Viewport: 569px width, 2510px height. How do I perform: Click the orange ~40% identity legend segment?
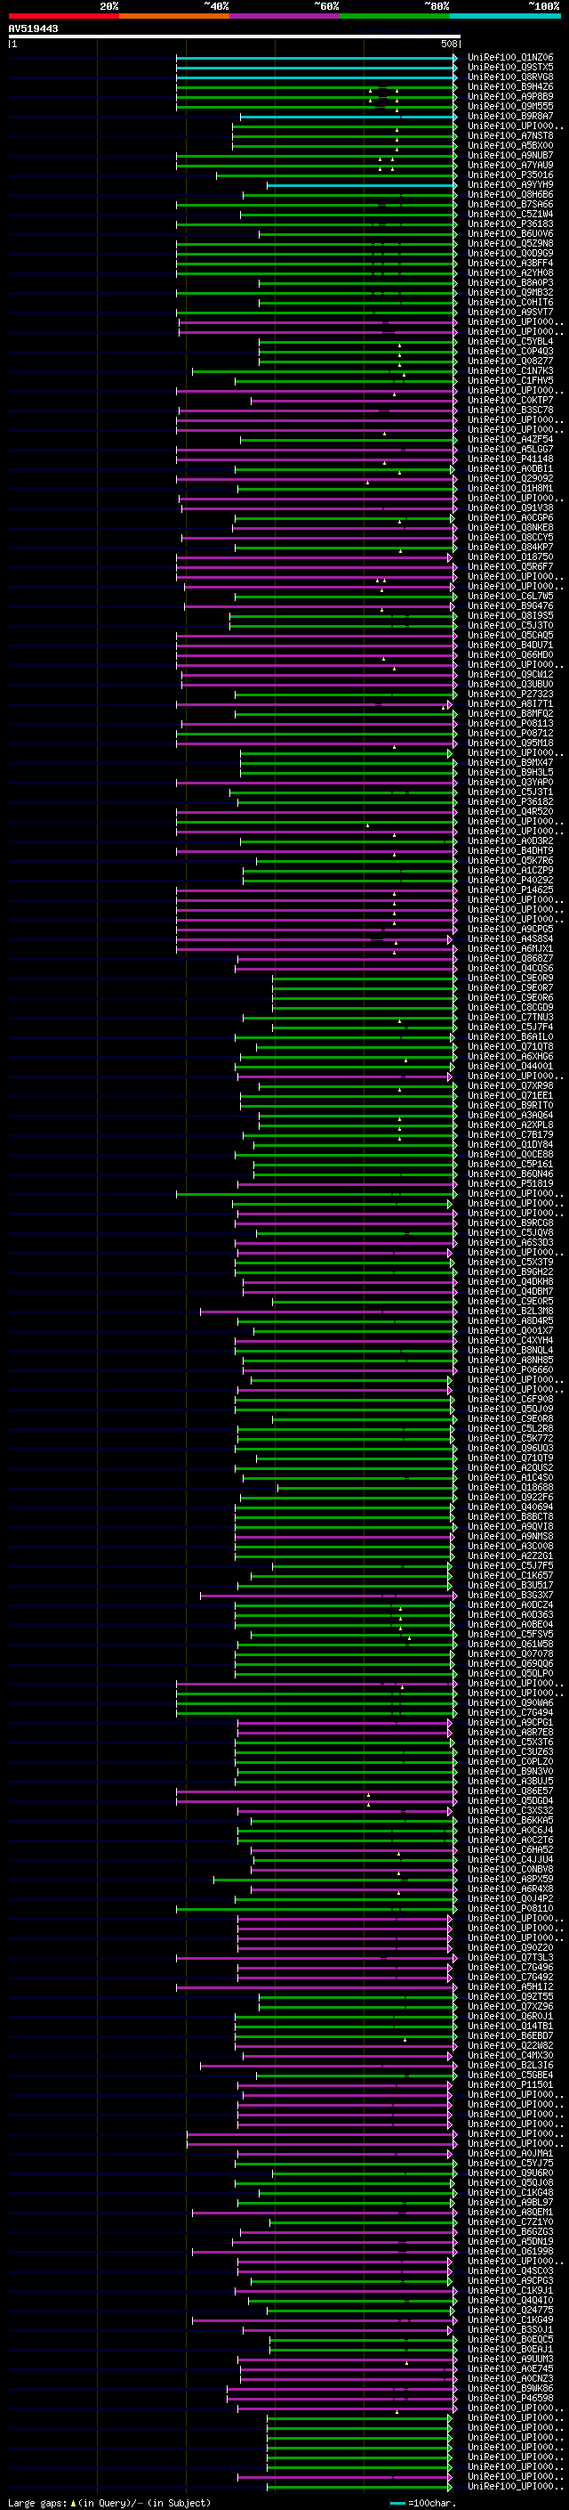coord(174,16)
